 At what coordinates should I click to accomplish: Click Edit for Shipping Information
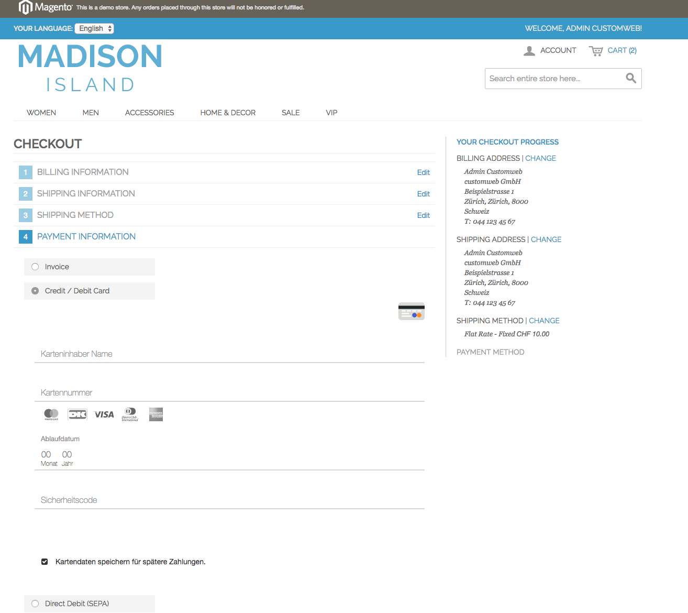pos(423,194)
